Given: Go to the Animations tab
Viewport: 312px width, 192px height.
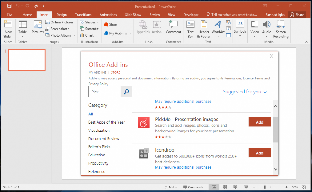Looking at the screenshot, I should click(108, 15).
